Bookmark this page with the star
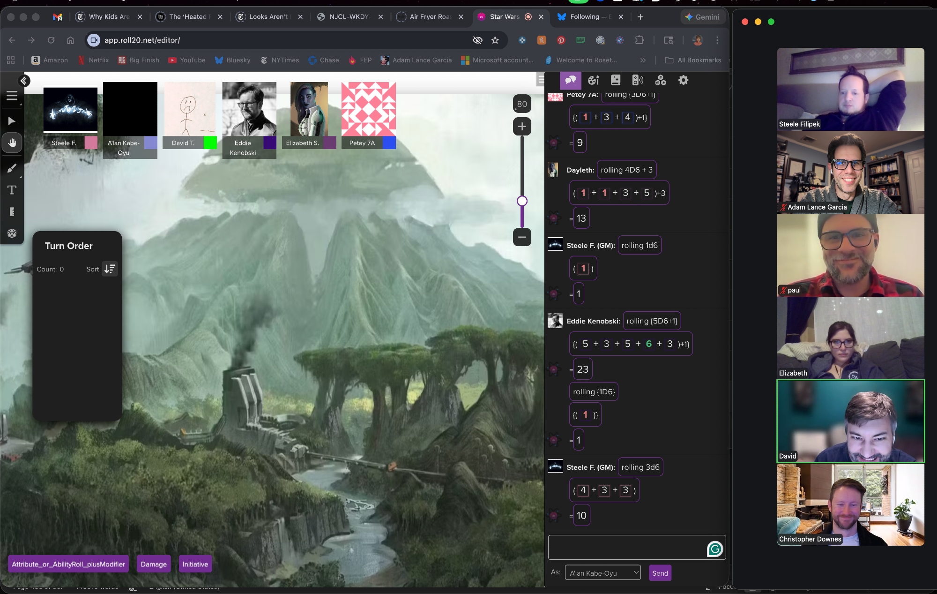937x594 pixels. coord(495,40)
